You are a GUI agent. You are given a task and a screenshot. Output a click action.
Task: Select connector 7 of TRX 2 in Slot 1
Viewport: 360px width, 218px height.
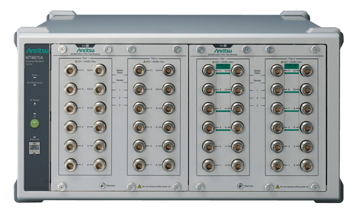pos(139,108)
